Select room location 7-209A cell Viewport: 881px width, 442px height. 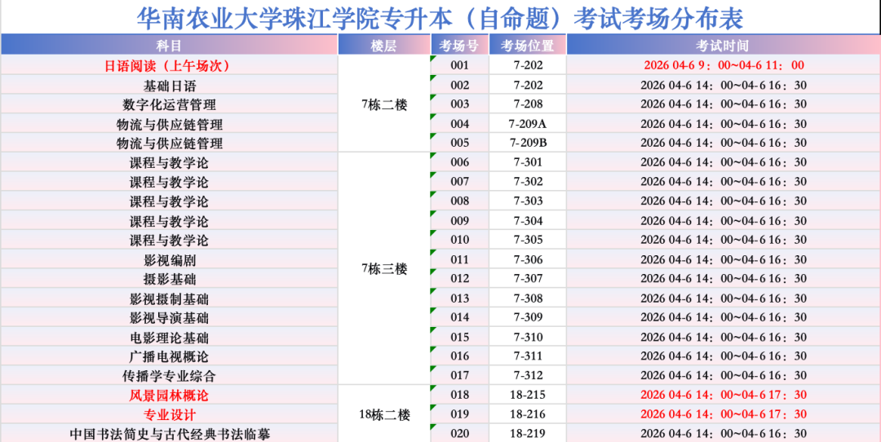pyautogui.click(x=527, y=124)
